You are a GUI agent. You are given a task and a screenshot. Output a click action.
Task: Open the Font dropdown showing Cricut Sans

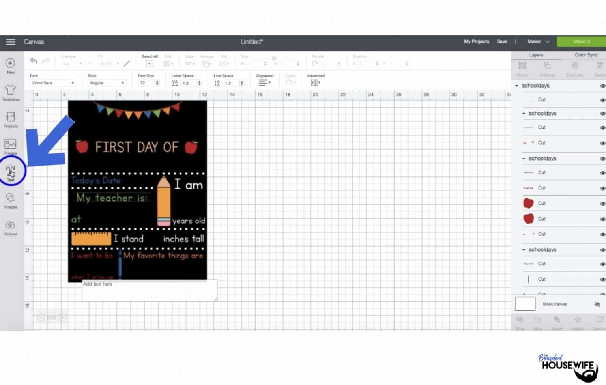[x=53, y=83]
